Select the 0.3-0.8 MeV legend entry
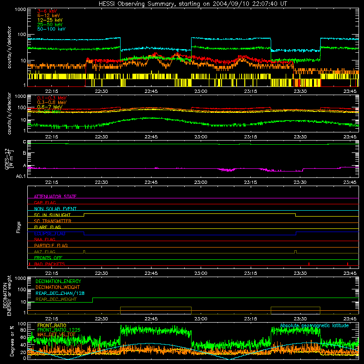 tap(51, 102)
